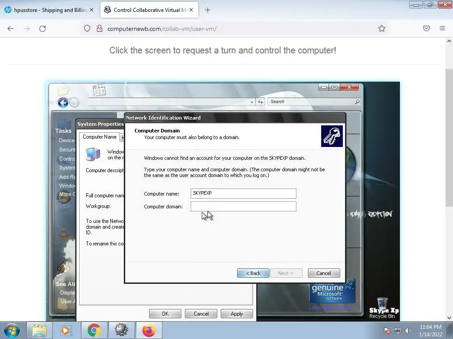Open the tracking protection shield icon
The height and width of the screenshot is (339, 453).
(x=87, y=29)
